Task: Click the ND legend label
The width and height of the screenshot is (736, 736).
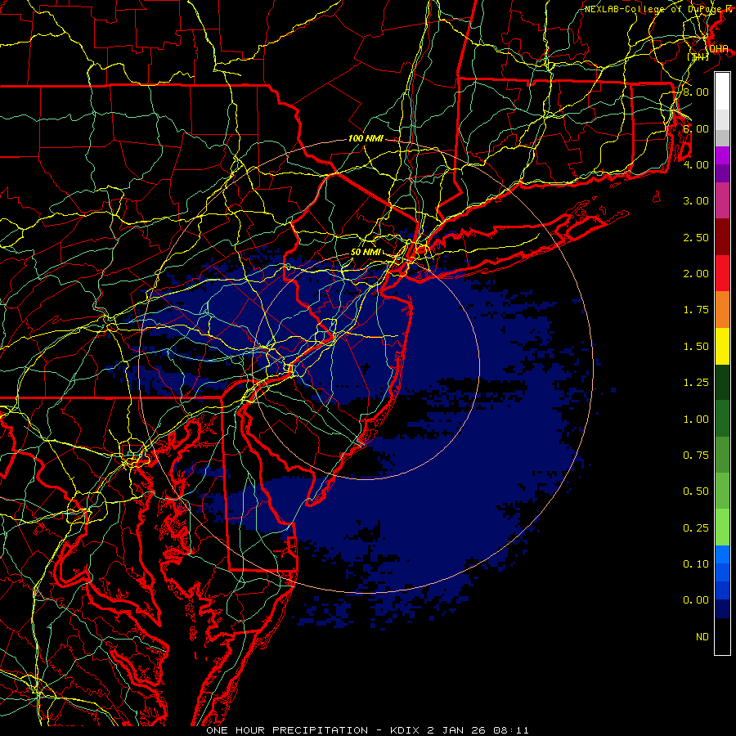Action: pyautogui.click(x=702, y=637)
